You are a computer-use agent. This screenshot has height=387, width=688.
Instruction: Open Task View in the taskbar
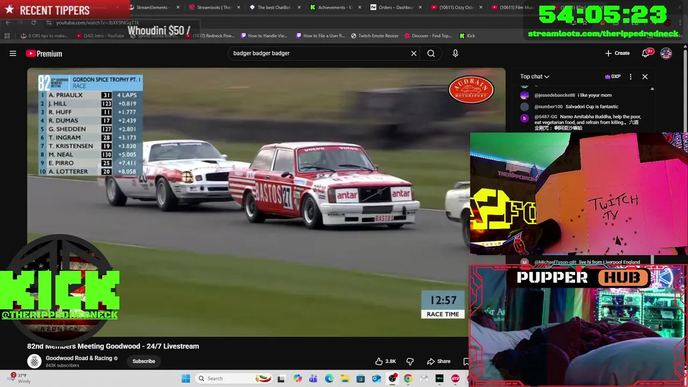click(281, 378)
